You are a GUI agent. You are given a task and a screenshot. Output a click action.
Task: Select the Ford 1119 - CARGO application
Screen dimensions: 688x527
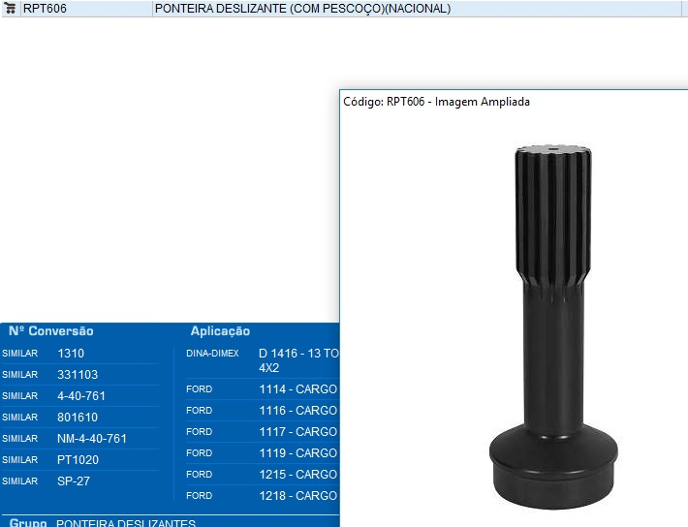(x=297, y=453)
